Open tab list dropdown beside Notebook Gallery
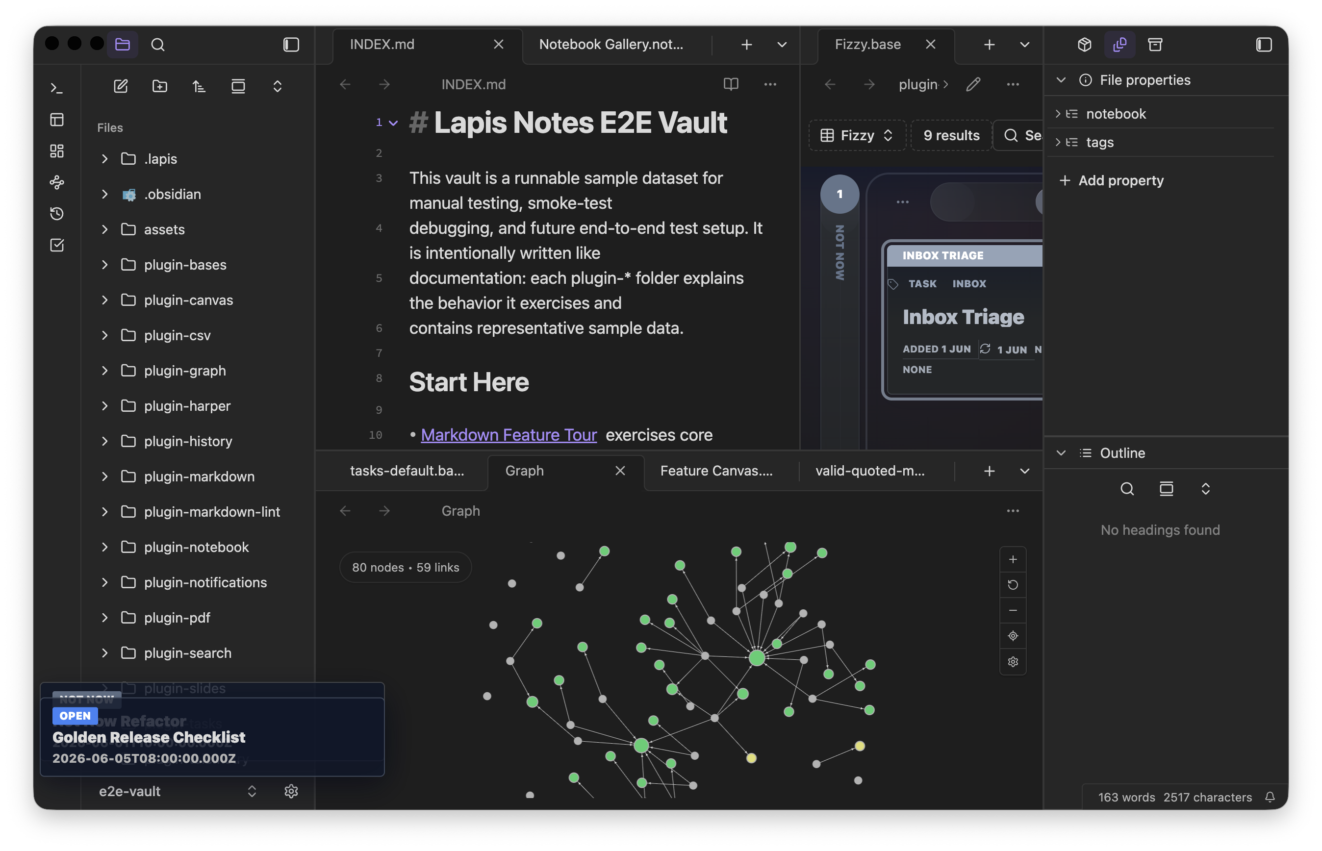 coord(782,44)
